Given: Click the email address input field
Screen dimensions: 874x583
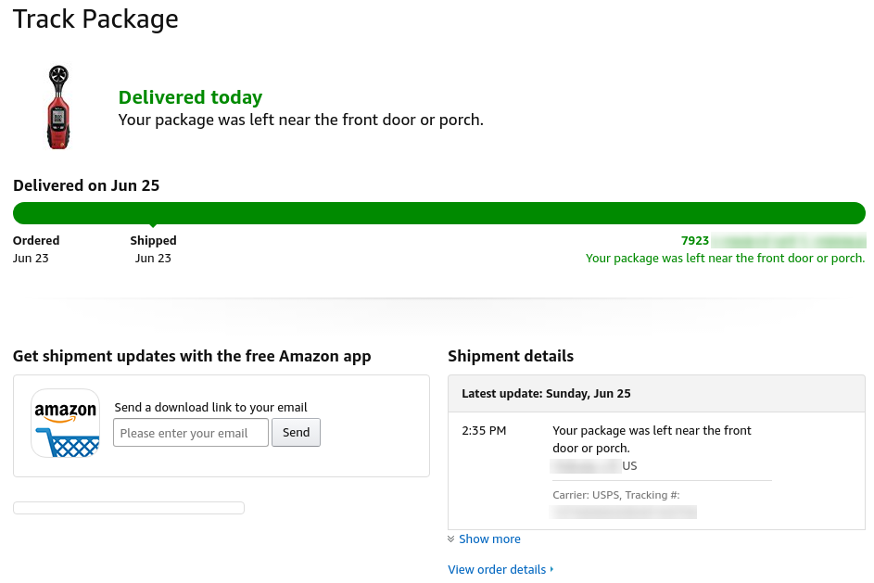Looking at the screenshot, I should (190, 432).
